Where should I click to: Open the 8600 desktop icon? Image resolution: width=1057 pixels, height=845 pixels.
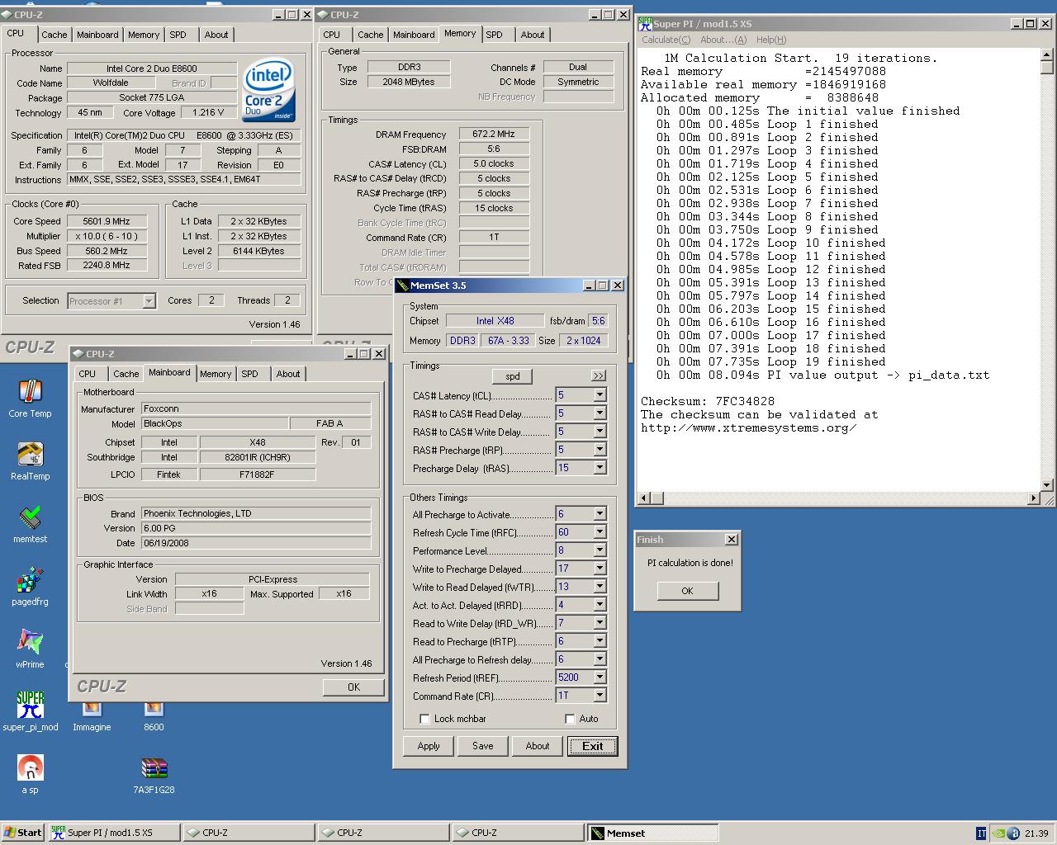[154, 709]
